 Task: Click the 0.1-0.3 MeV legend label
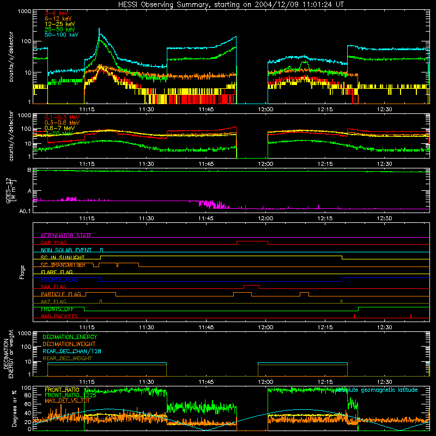tap(62, 117)
